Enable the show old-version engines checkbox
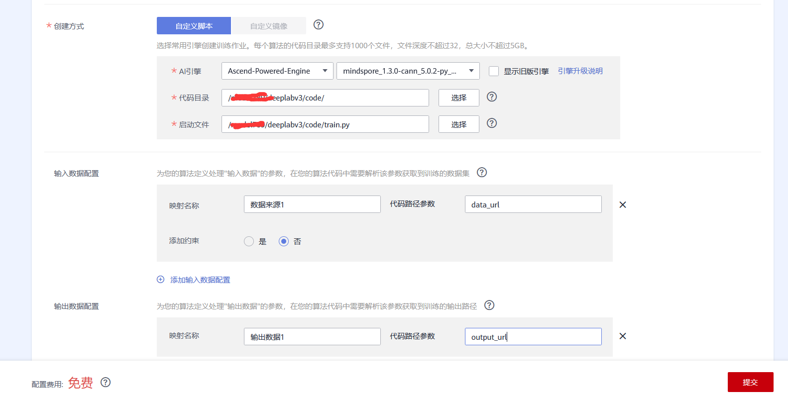788x397 pixels. pyautogui.click(x=494, y=71)
